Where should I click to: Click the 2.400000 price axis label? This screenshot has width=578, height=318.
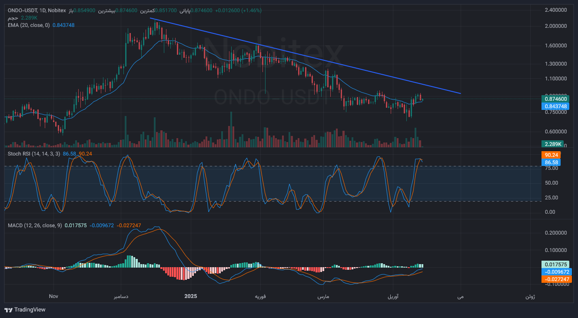[x=556, y=10]
